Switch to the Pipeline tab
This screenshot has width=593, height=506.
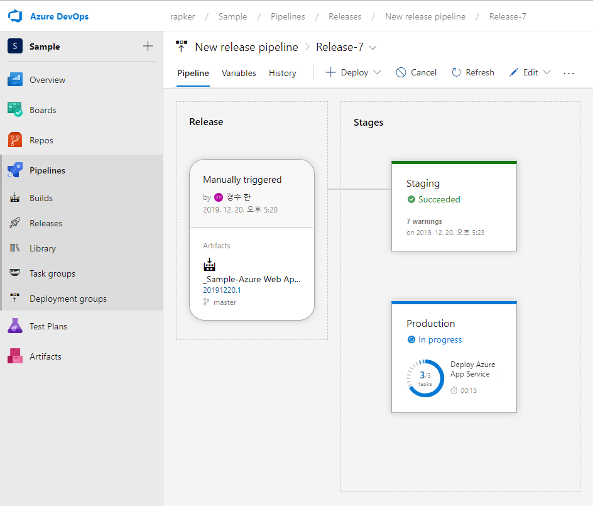point(193,73)
